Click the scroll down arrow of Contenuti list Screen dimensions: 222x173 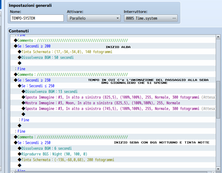(x=218, y=169)
